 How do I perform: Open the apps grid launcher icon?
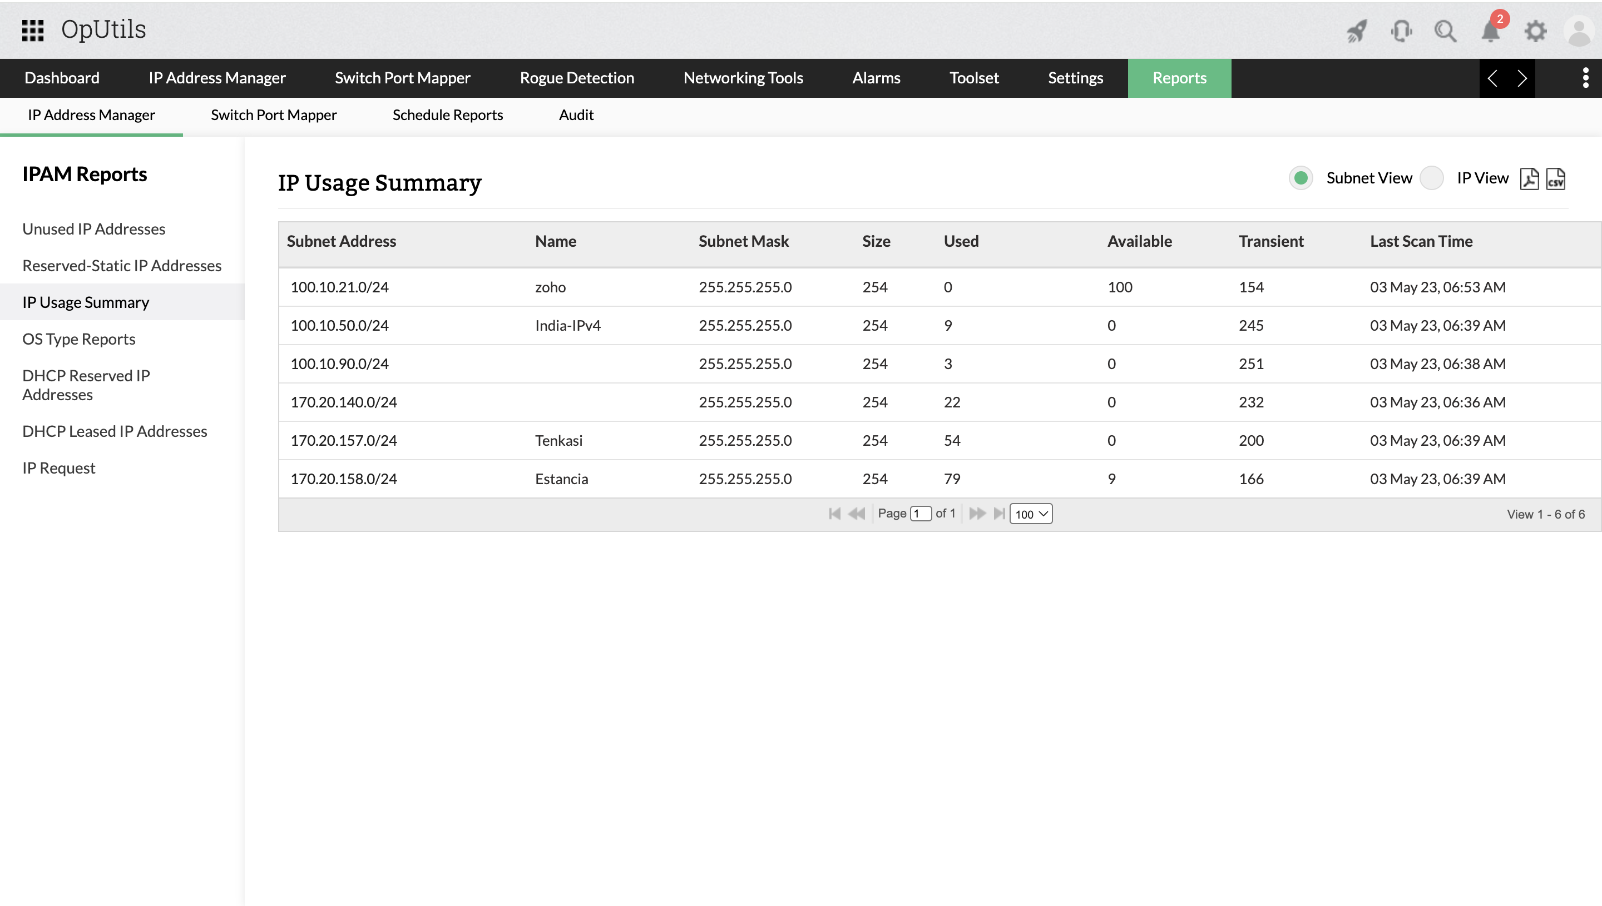(32, 30)
